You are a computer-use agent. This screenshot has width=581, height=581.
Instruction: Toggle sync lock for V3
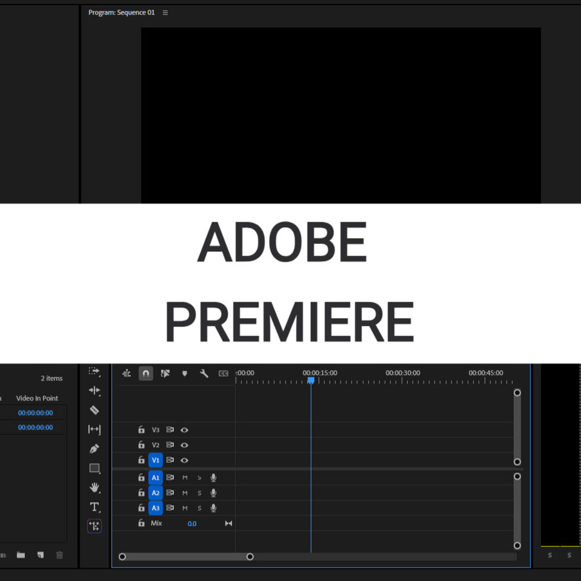coord(170,430)
